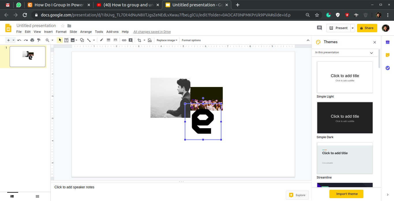This screenshot has width=394, height=201.
Task: Collapse the menus with the chevron-up arrow
Action: coord(308,40)
